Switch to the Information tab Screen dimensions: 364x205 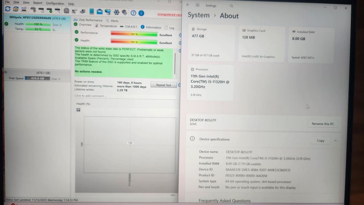(151, 27)
